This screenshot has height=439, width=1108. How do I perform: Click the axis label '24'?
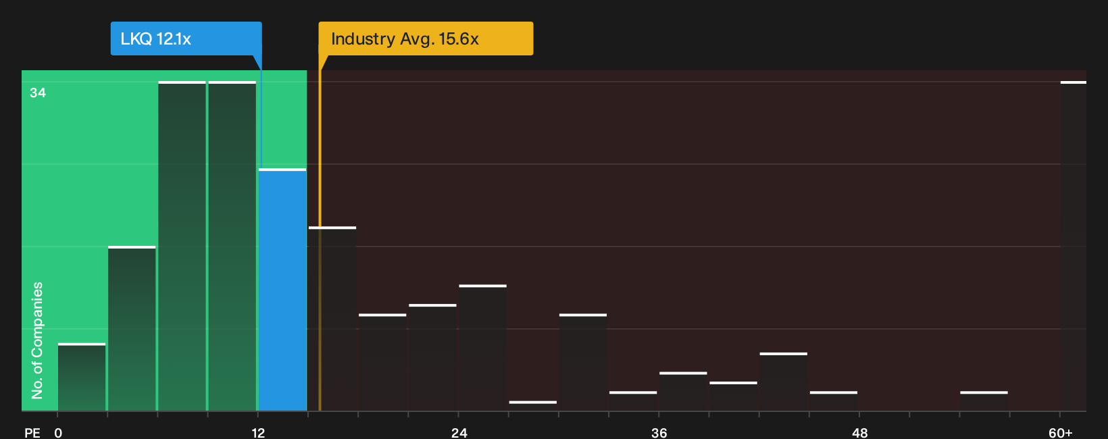tap(459, 432)
